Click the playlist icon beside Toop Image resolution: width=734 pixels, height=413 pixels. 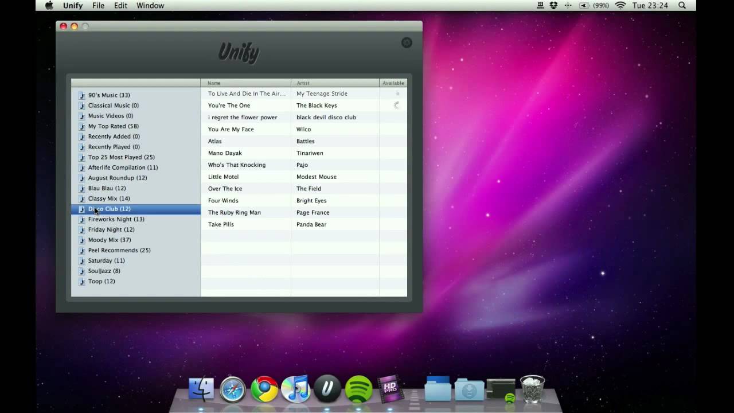click(82, 281)
